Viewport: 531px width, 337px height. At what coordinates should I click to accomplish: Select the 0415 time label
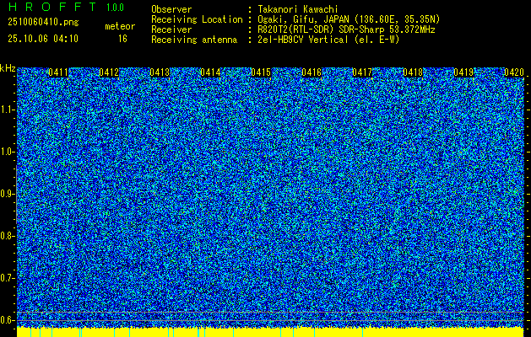[x=261, y=72]
